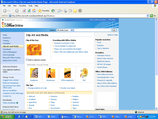Click the globe icon next to United States

[3, 20]
